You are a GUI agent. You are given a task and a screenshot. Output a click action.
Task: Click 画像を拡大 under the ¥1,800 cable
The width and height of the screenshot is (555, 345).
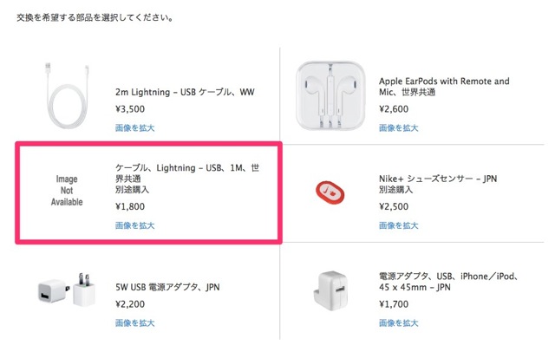coord(135,225)
